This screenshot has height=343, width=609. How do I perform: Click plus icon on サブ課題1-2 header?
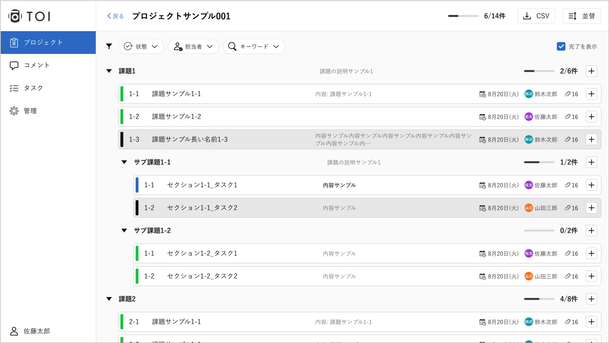(x=591, y=231)
